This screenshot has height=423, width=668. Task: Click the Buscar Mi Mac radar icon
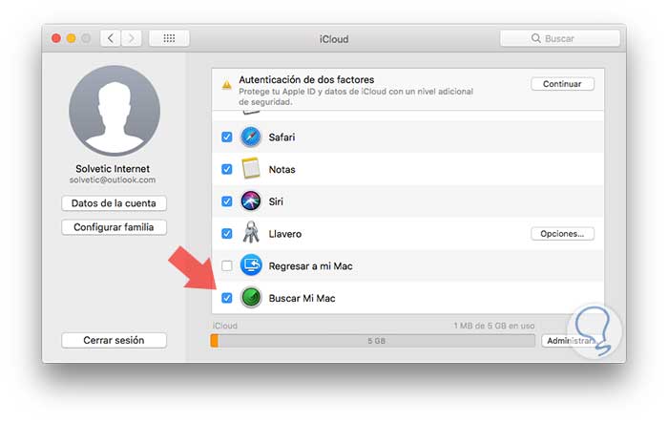(250, 298)
